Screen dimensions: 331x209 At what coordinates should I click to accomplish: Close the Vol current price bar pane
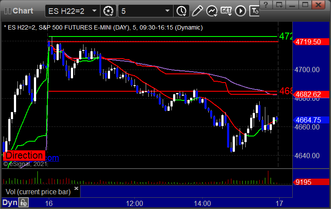tap(77, 188)
